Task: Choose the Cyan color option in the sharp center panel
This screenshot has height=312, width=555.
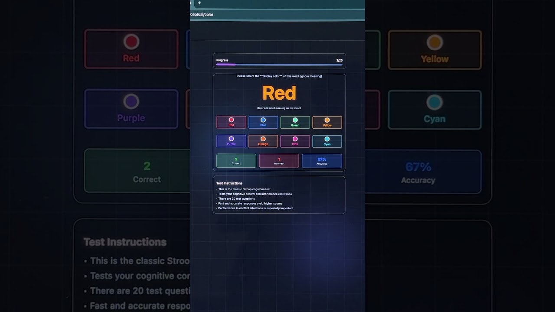Action: point(327,141)
